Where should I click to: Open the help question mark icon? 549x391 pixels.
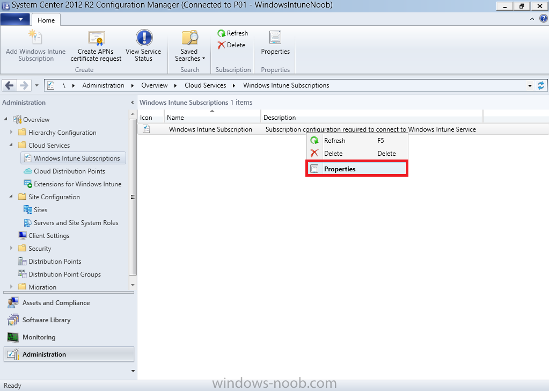pyautogui.click(x=544, y=19)
